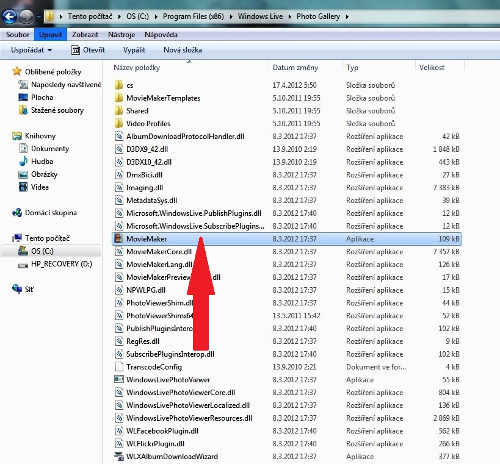Select the MovieMakerTemplates folder icon
Viewport: 500px width, 464px height.
coord(118,98)
